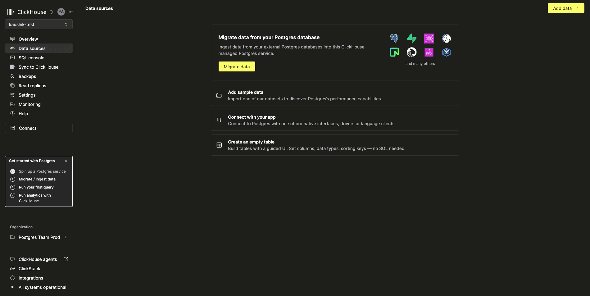
Task: Click the yellow Migrate data button
Action: coord(237,66)
